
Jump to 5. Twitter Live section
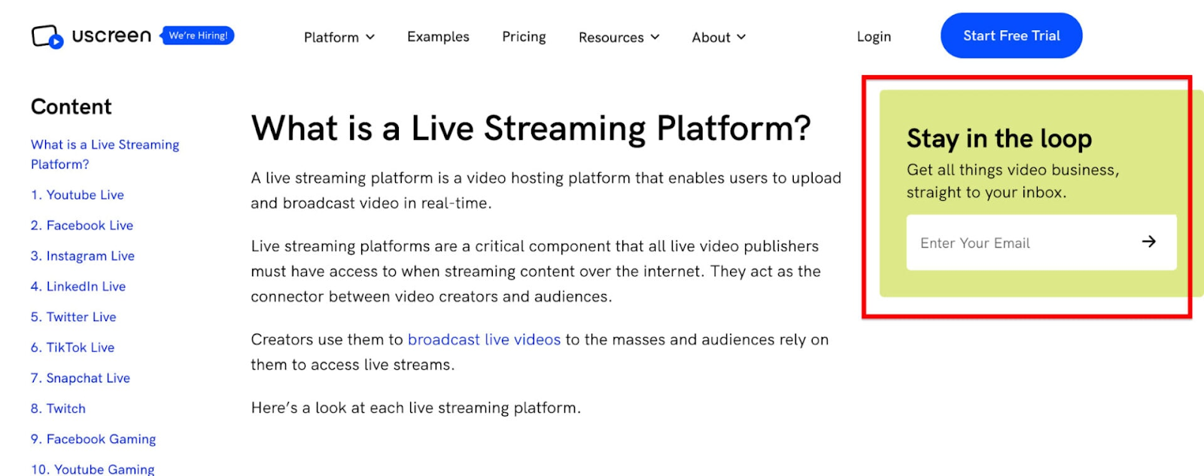pyautogui.click(x=74, y=317)
